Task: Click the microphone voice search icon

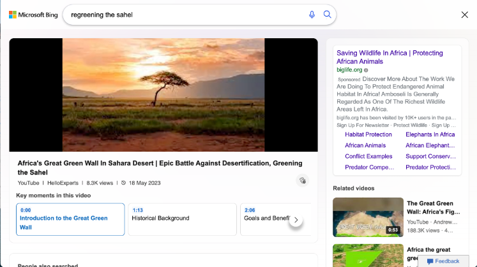Action: point(312,15)
